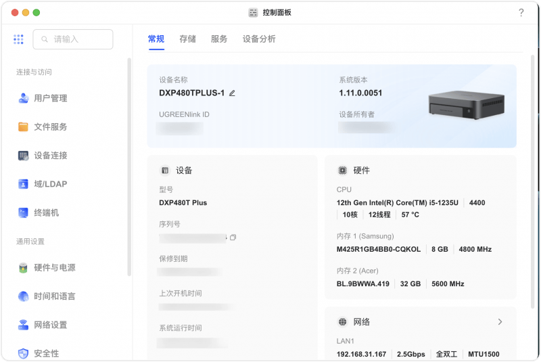Click the main content vertical scrollbar
This screenshot has width=541, height=362.
click(x=533, y=181)
